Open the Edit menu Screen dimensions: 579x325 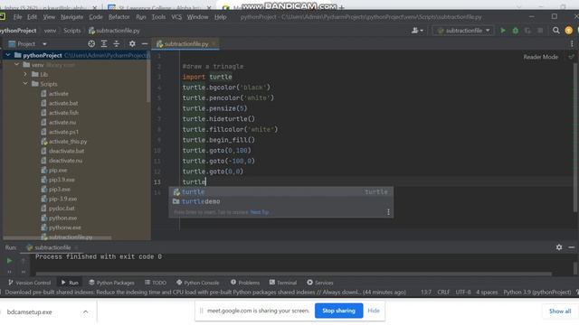(x=33, y=17)
